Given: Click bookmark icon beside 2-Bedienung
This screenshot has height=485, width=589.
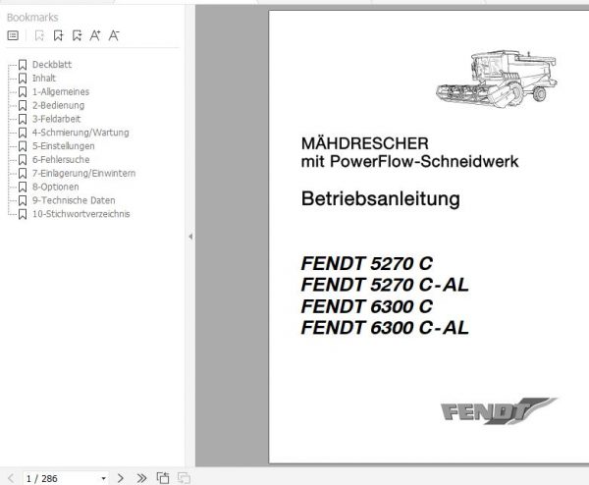Looking at the screenshot, I should [x=23, y=105].
